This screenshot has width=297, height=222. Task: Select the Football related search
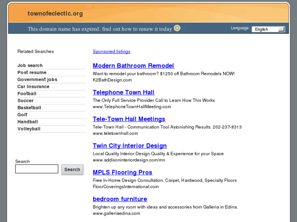(27, 94)
